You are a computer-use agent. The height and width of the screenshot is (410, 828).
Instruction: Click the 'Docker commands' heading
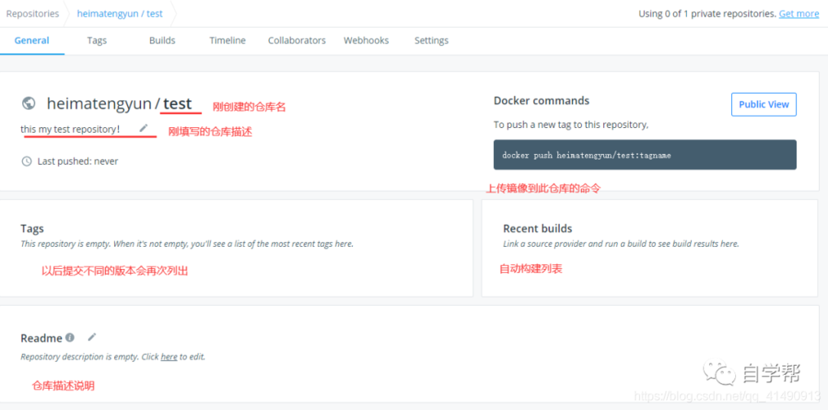(x=542, y=100)
